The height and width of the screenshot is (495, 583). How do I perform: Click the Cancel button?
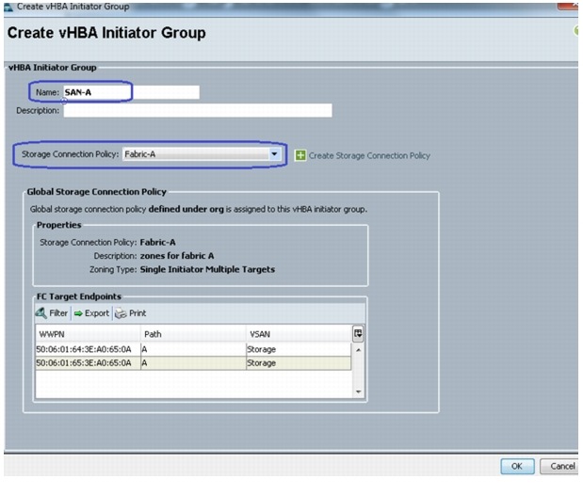[x=559, y=466]
